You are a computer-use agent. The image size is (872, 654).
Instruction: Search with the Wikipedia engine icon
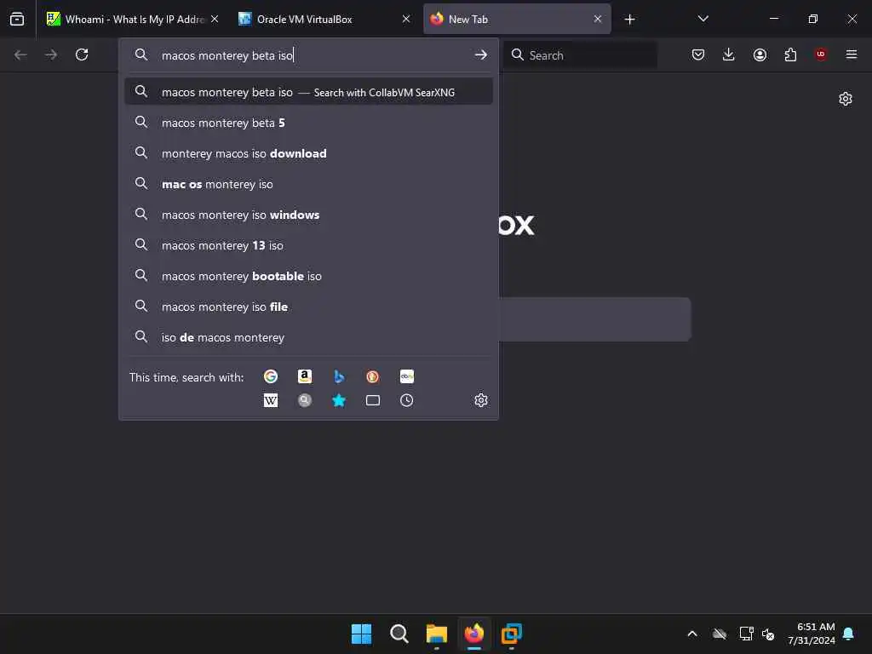click(271, 400)
